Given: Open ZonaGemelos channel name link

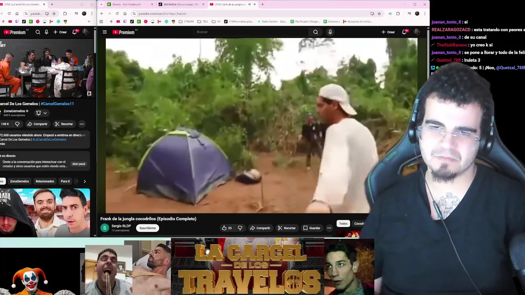Looking at the screenshot, I should click(14, 111).
